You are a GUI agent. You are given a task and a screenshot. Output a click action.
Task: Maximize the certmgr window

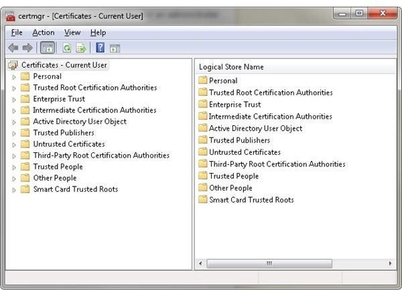(359, 13)
